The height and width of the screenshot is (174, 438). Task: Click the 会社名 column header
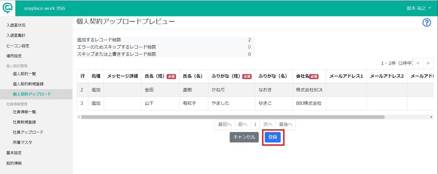pyautogui.click(x=309, y=76)
